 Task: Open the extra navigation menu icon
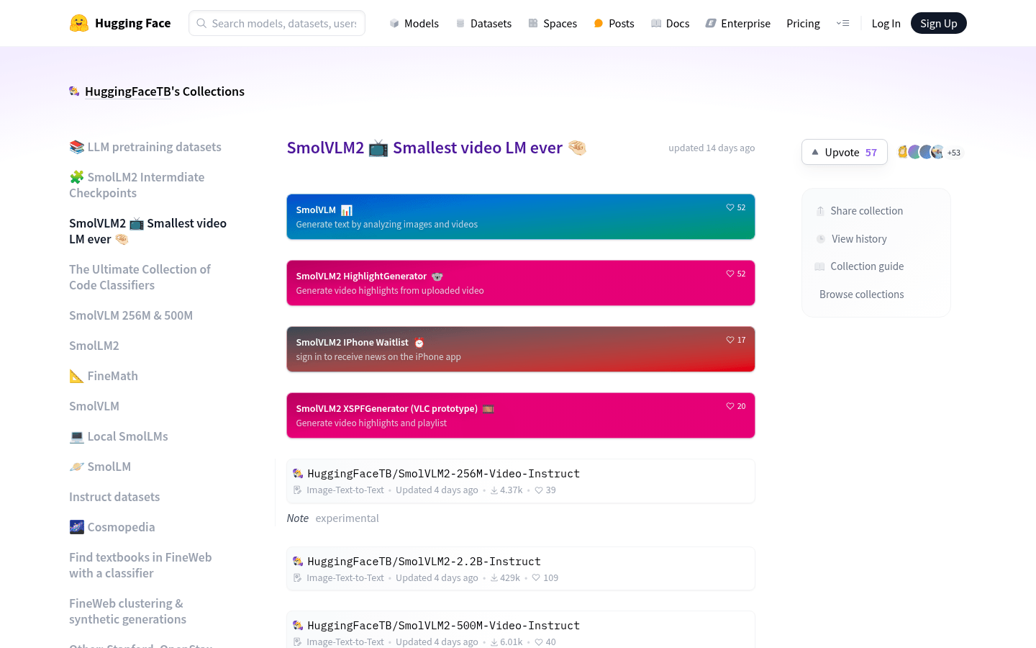point(842,23)
